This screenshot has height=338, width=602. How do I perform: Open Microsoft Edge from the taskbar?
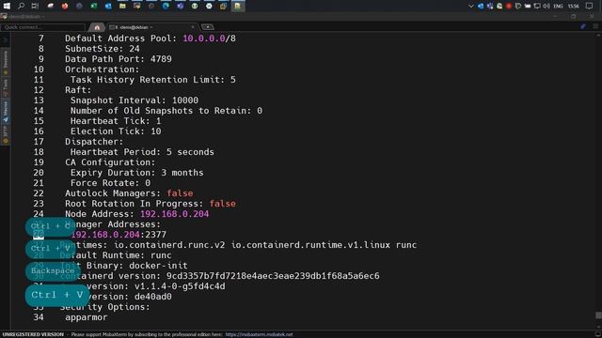click(166, 6)
